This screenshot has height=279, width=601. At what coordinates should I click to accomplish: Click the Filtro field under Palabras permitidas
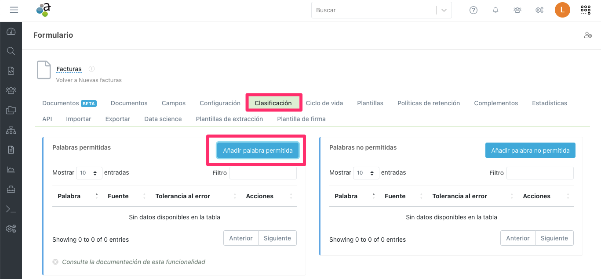click(263, 173)
